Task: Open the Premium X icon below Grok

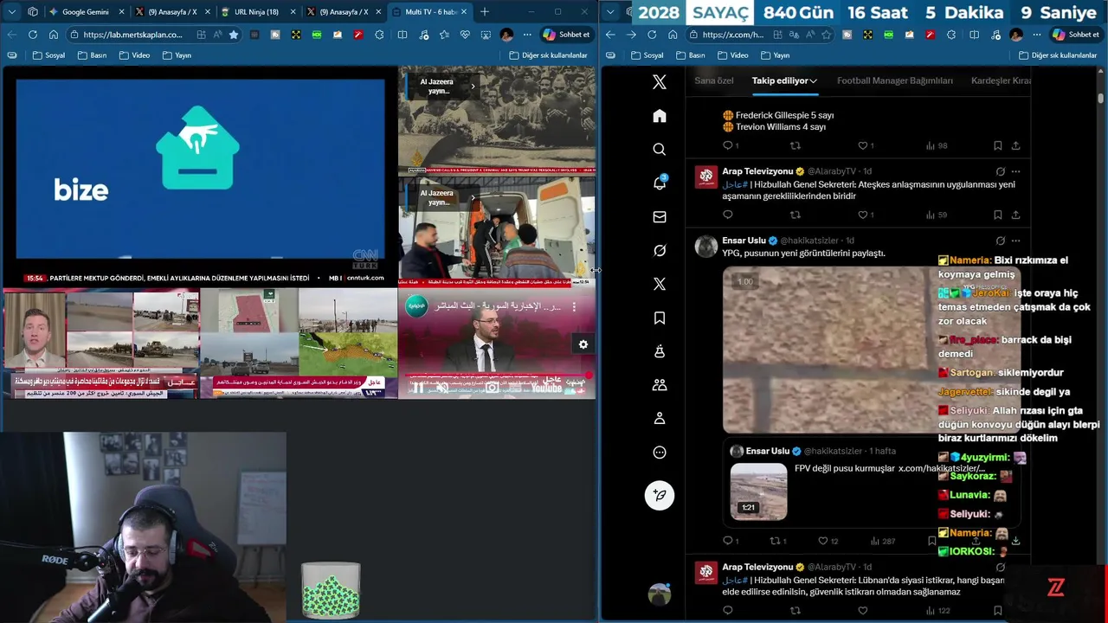Action: (x=660, y=284)
